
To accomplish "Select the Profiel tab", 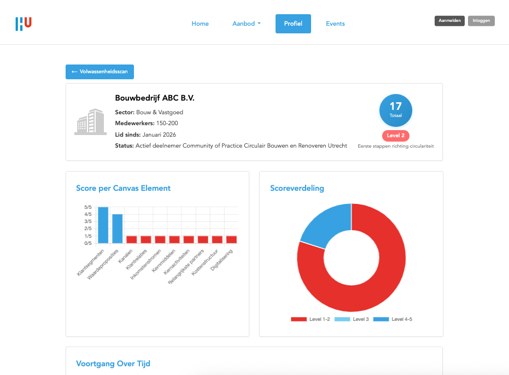I will (293, 24).
